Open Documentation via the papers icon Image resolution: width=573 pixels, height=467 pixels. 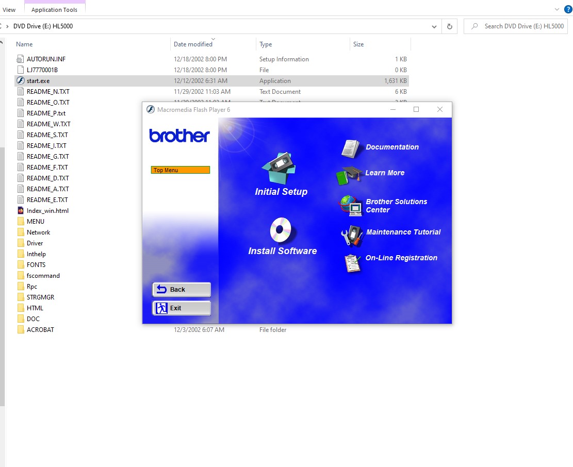click(x=351, y=148)
